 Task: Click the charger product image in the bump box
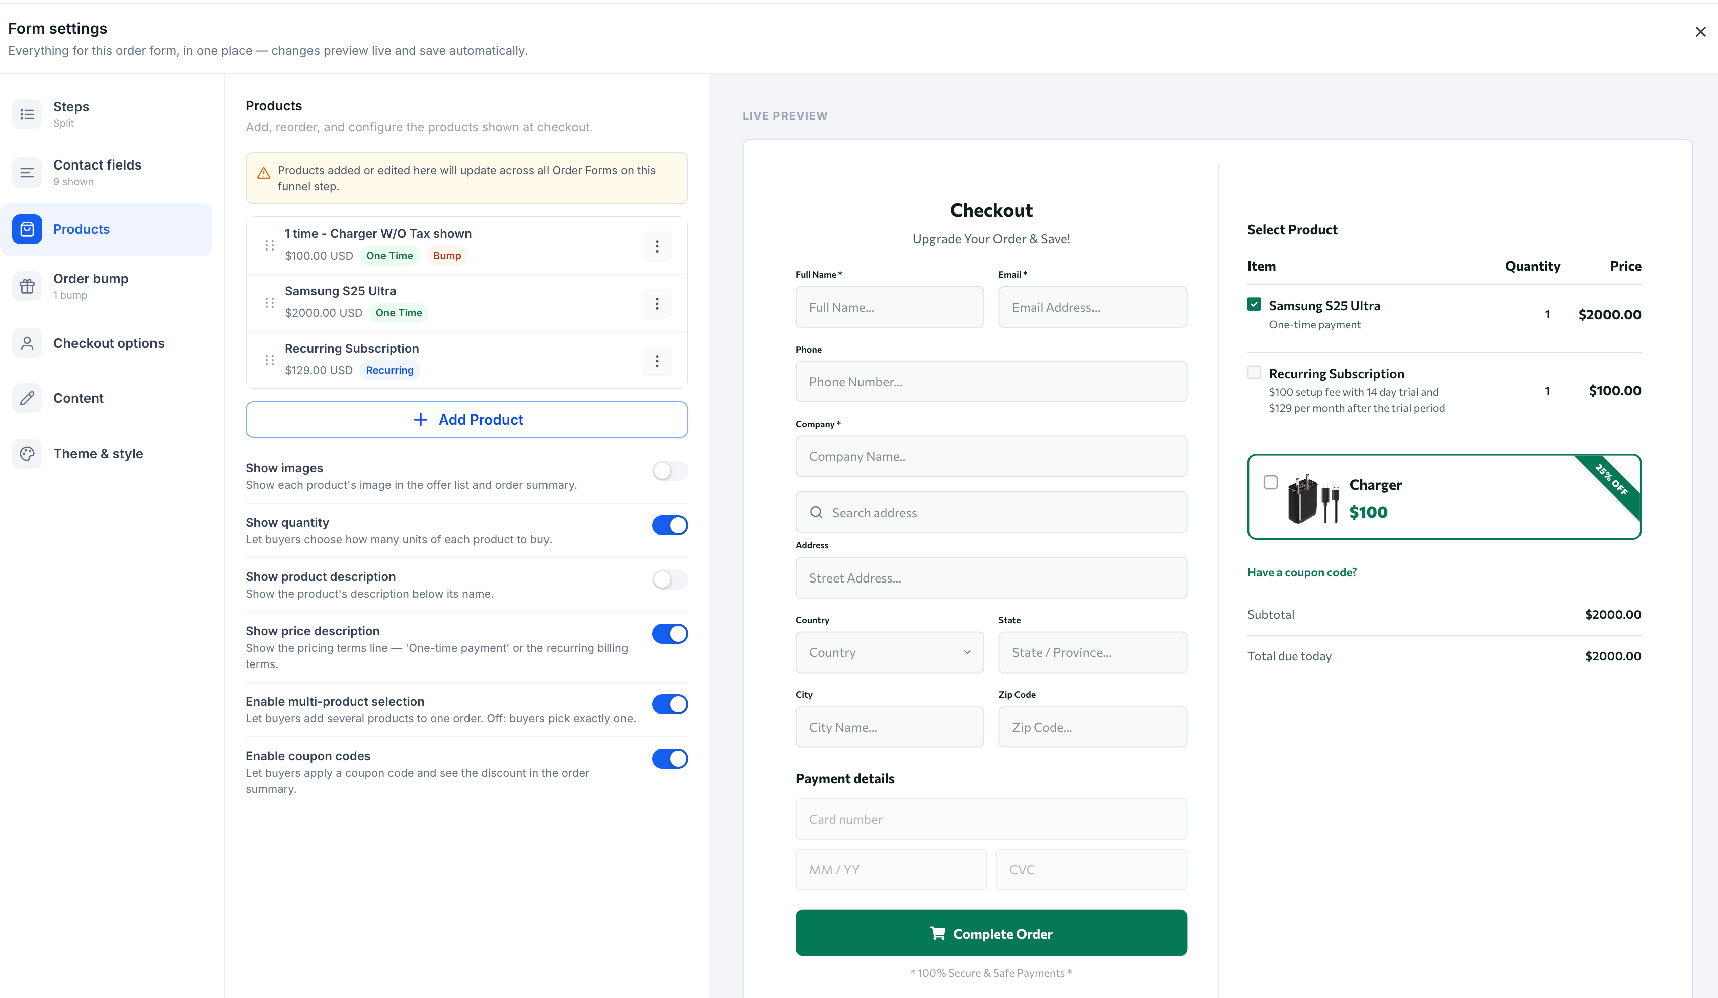click(1313, 498)
